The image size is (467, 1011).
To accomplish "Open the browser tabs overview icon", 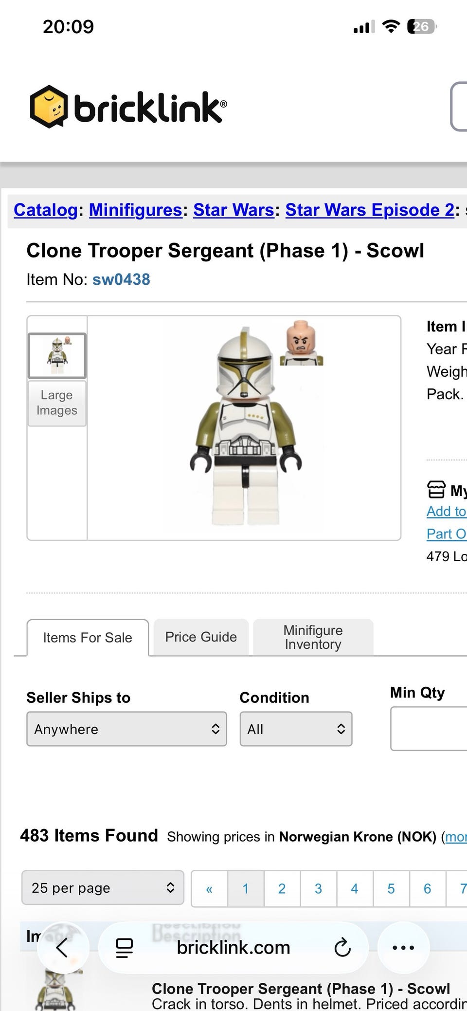I will [124, 948].
